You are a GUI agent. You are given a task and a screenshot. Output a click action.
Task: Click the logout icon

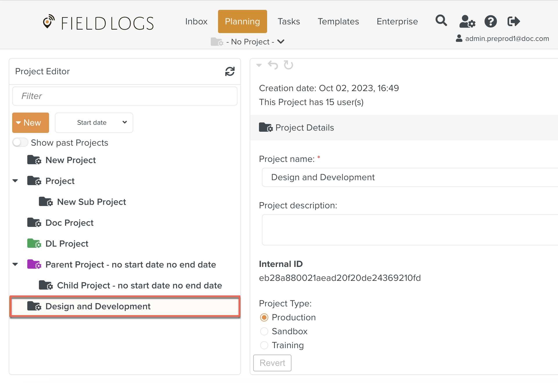point(513,21)
